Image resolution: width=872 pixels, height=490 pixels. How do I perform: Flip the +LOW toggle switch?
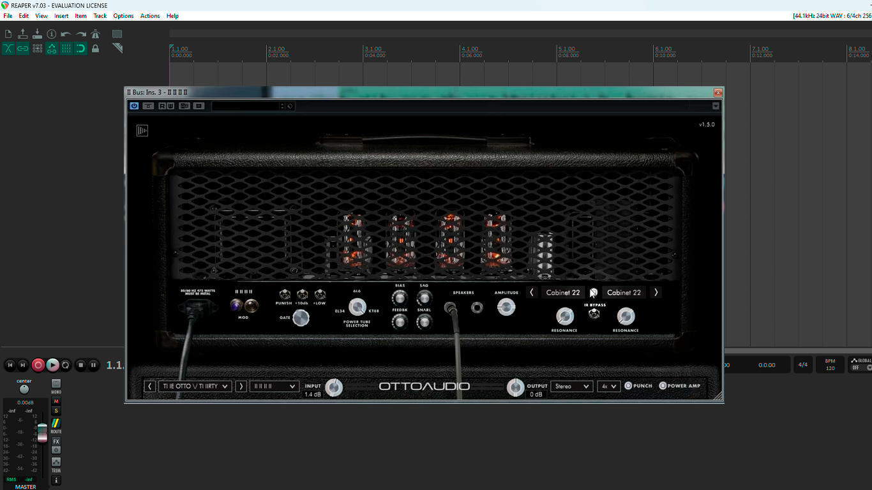tap(320, 294)
